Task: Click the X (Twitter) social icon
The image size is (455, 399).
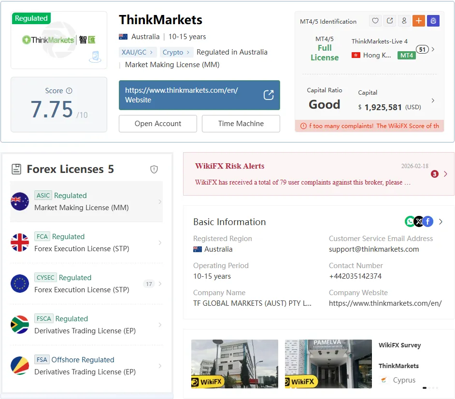Action: click(419, 222)
